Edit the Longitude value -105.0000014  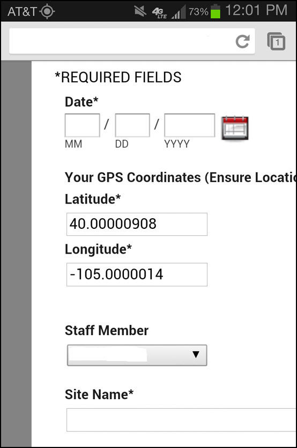(x=137, y=274)
